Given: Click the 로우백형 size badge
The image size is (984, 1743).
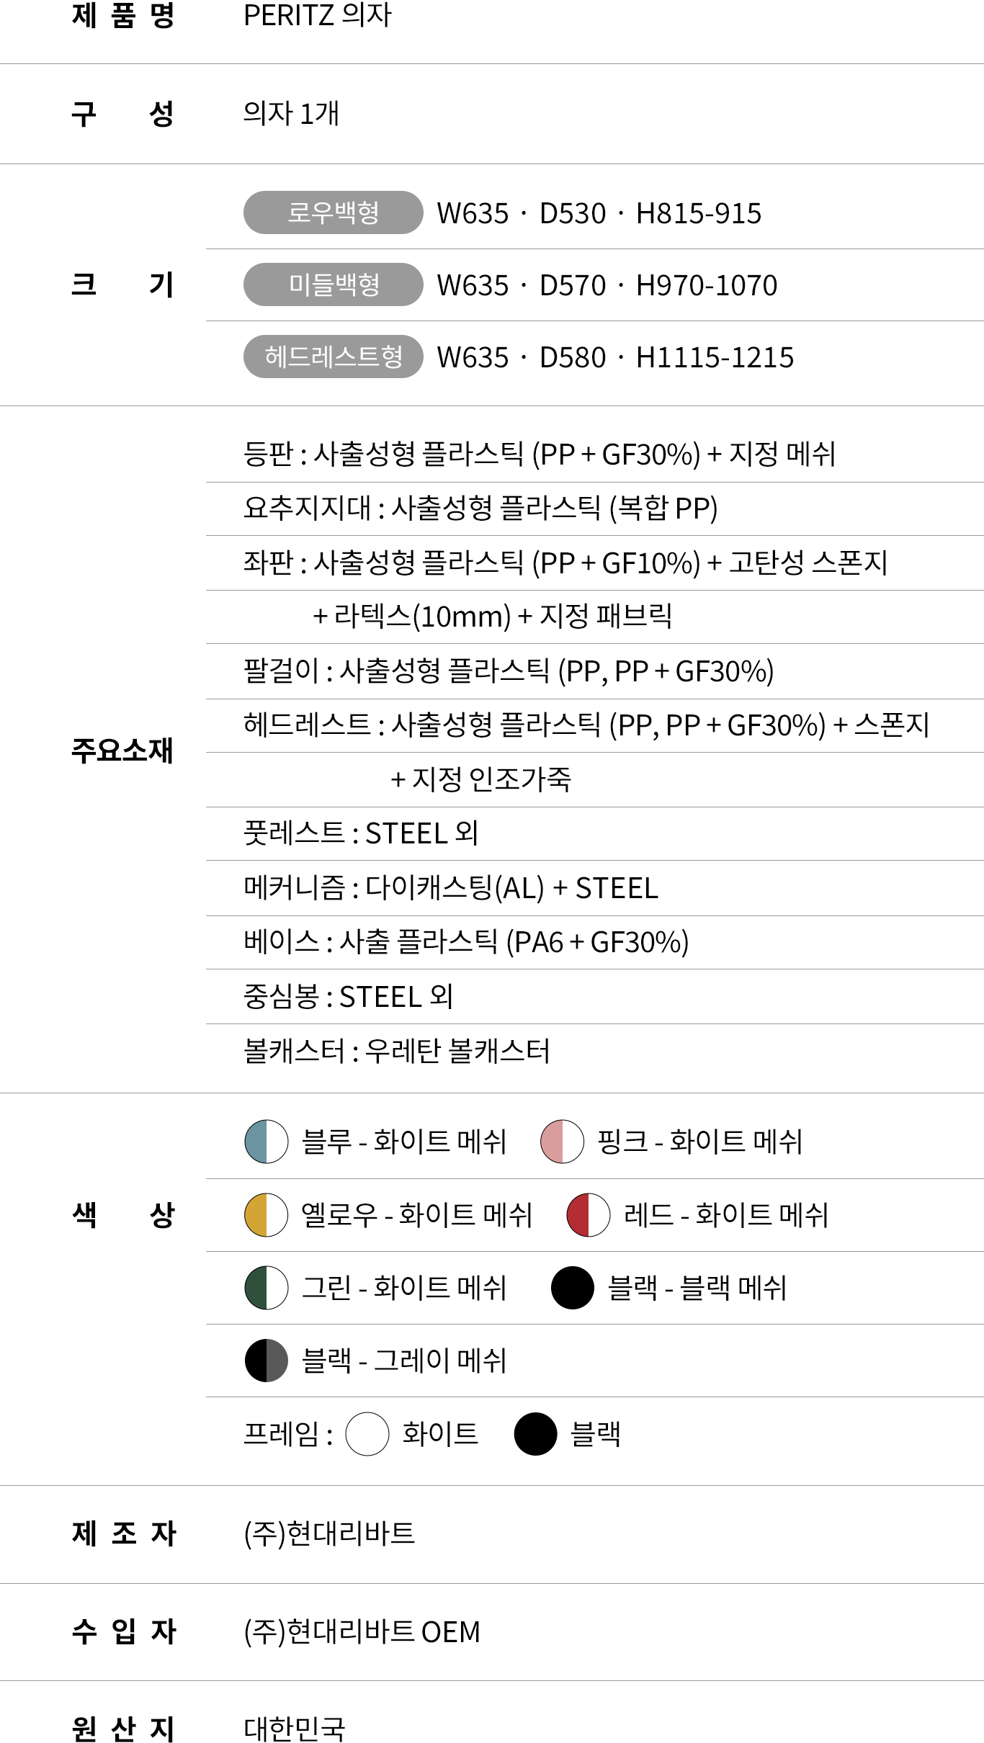Looking at the screenshot, I should point(333,212).
